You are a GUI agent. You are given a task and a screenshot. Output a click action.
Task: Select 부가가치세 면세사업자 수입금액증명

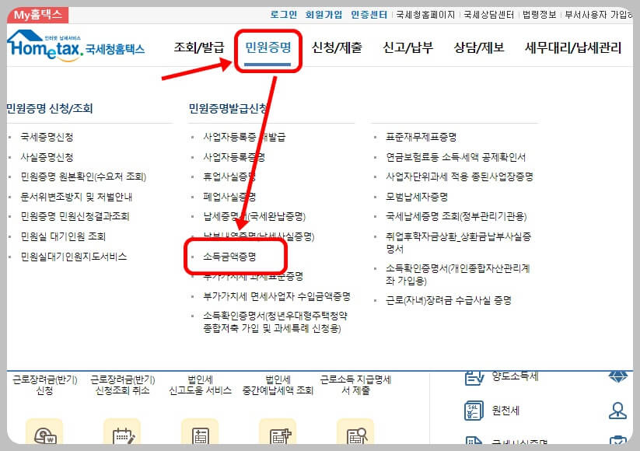[277, 296]
